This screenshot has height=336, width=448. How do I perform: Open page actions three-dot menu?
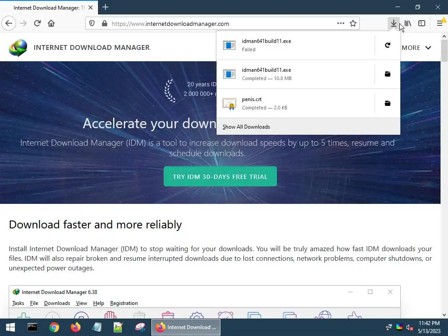coord(340,23)
